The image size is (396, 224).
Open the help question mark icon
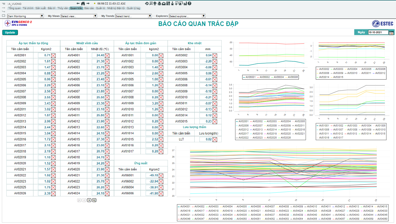[x=189, y=3]
